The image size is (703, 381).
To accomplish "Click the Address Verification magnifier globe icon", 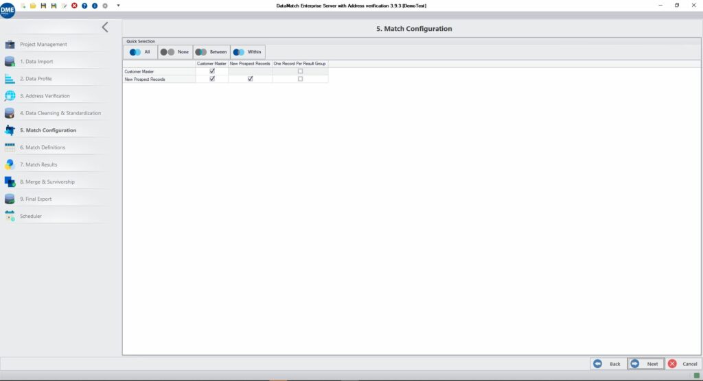I will pos(10,96).
